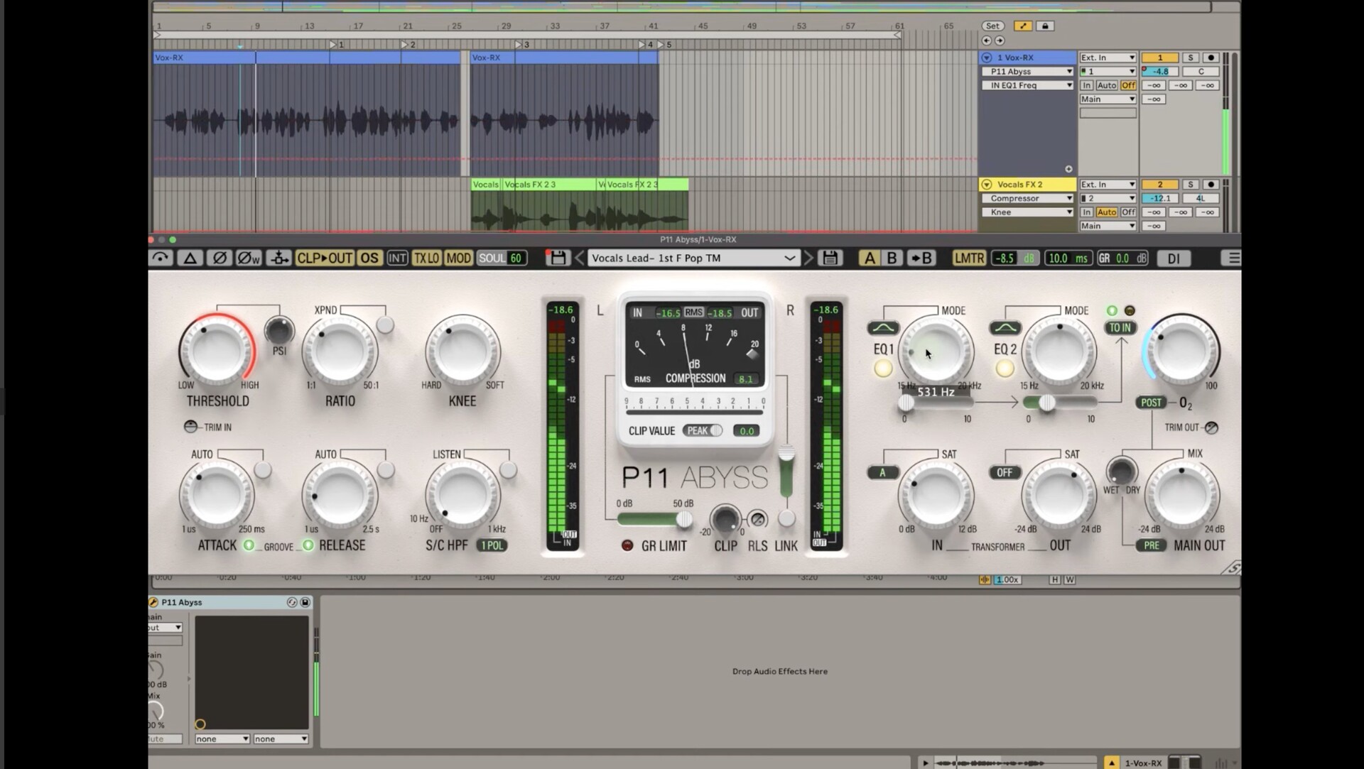
Task: Open the IN EQ1 Freq parameter dropdown
Action: coord(1028,85)
